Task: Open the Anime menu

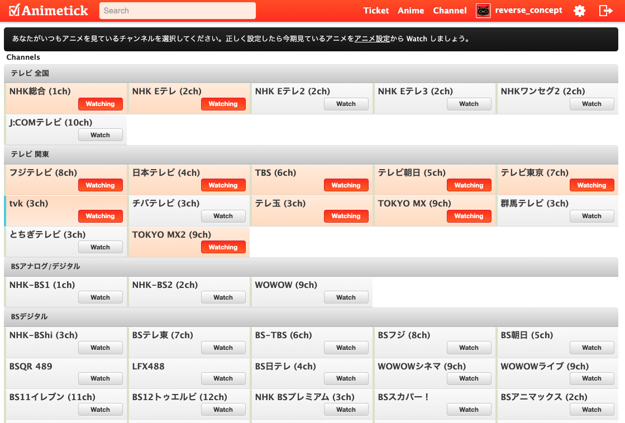Action: point(411,11)
